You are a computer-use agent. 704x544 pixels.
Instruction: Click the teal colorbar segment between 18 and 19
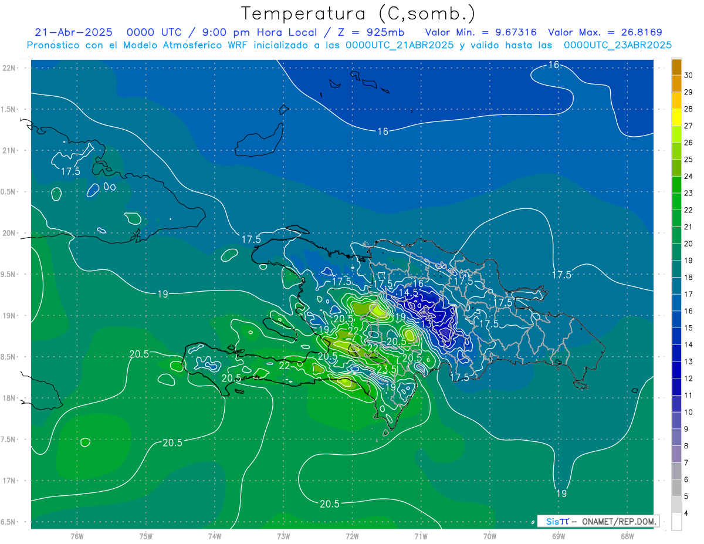pos(676,269)
